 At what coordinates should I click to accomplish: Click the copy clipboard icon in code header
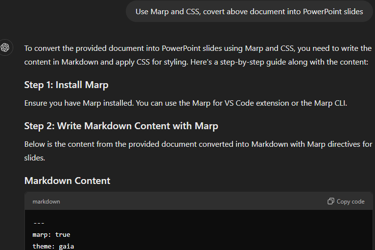tap(331, 201)
